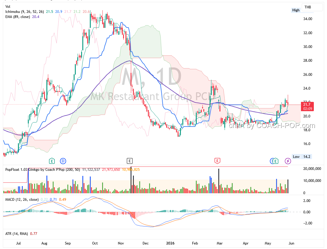The height and width of the screenshot is (249, 327).
Task: Open the blue dividend D marker
Action: pyautogui.click(x=63, y=161)
